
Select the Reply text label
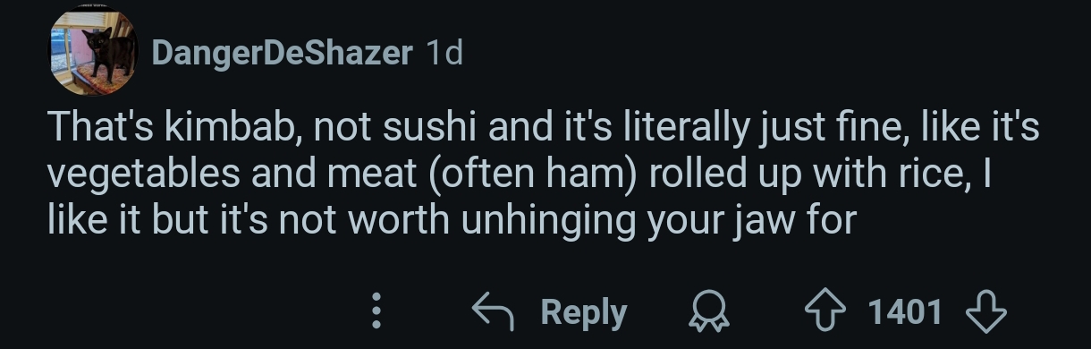click(x=584, y=312)
